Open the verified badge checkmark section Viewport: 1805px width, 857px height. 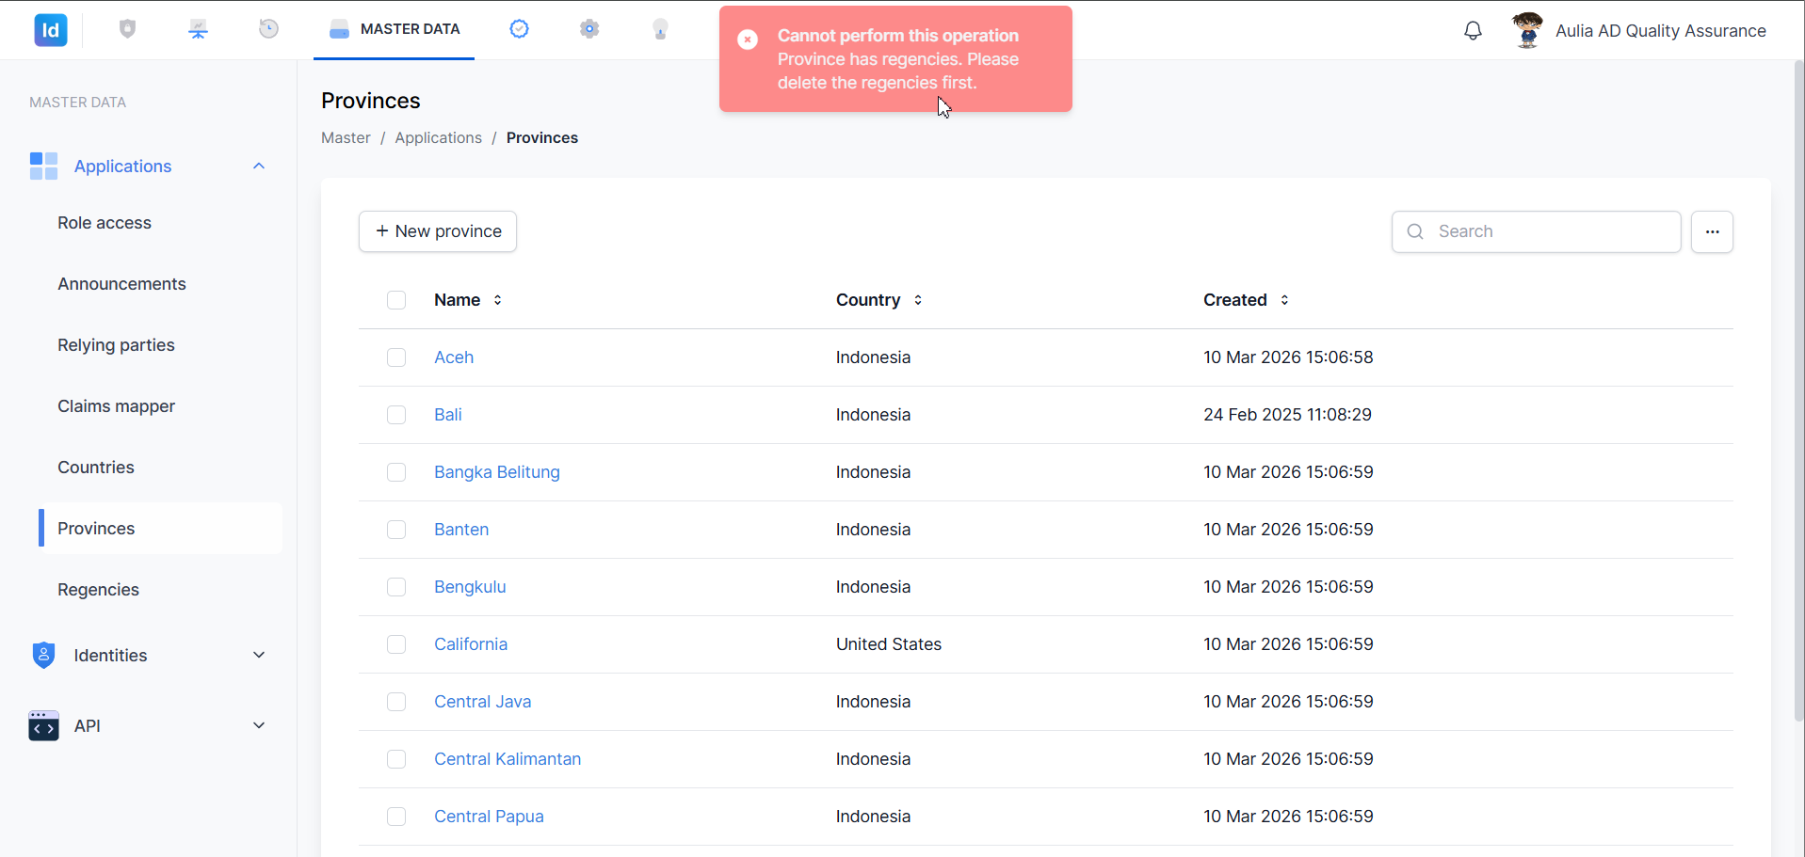(519, 29)
